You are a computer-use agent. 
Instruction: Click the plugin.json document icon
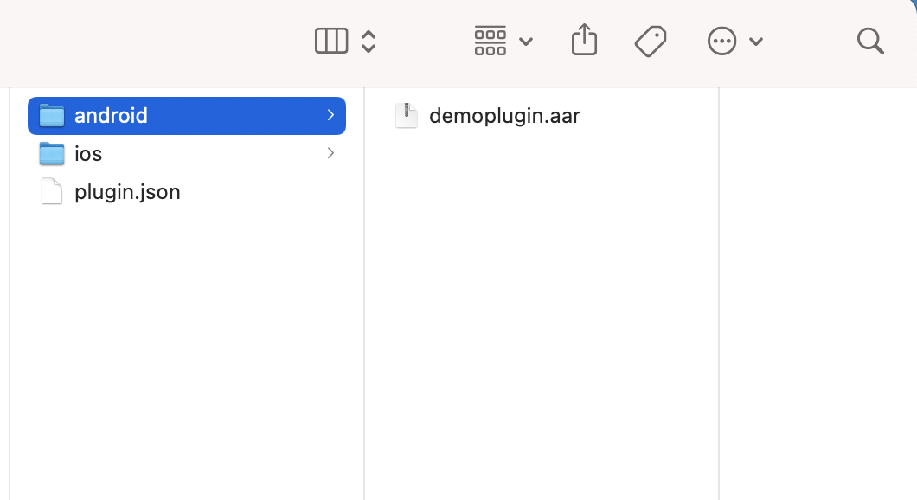point(51,191)
